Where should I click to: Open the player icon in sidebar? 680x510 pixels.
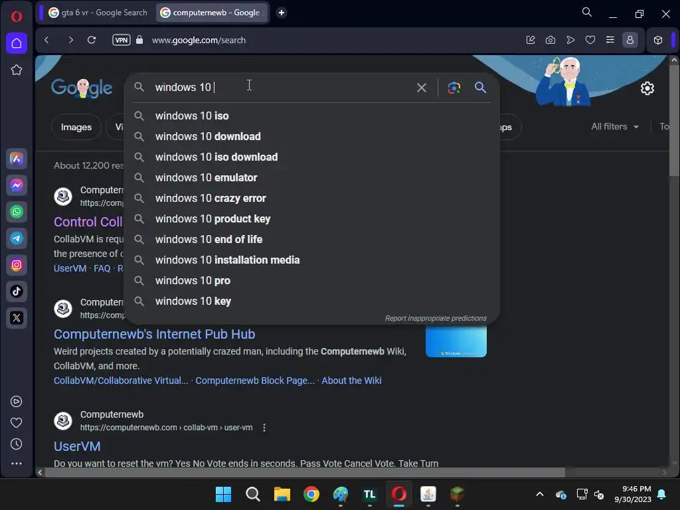(17, 402)
